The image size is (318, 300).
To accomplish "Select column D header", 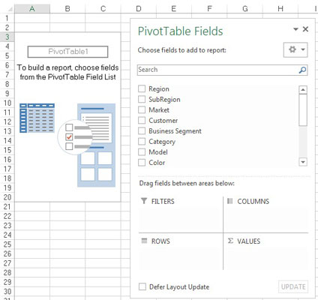I will pos(139,9).
